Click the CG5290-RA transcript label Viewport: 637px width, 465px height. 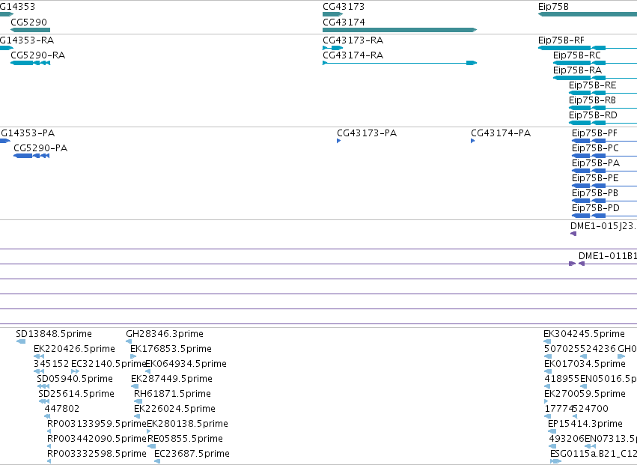(x=37, y=55)
